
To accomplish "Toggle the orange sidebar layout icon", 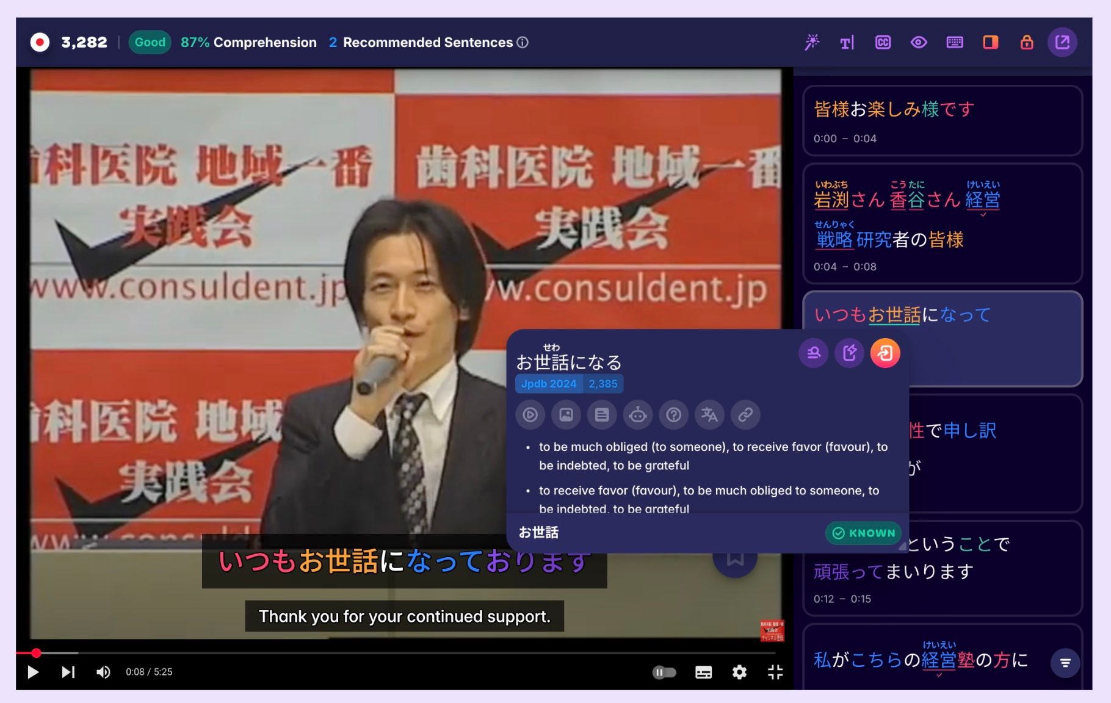I will click(x=990, y=42).
